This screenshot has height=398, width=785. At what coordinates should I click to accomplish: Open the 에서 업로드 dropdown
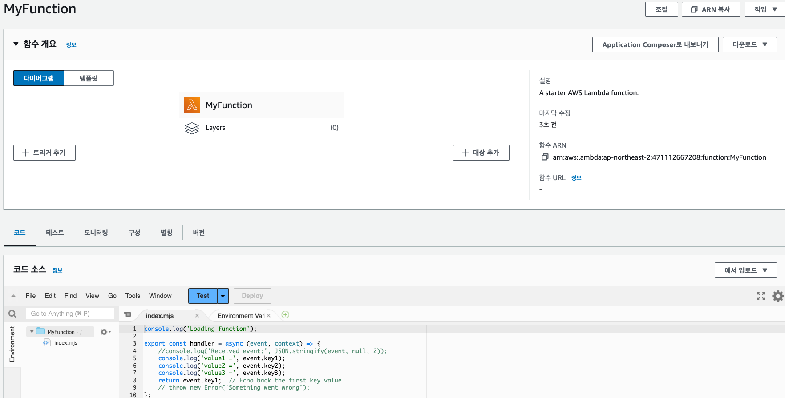[746, 270]
